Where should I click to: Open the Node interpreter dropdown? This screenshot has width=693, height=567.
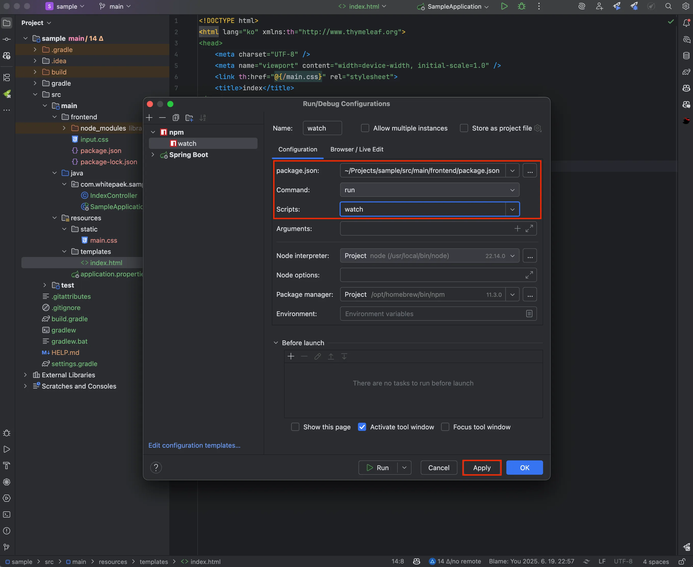tap(429, 256)
